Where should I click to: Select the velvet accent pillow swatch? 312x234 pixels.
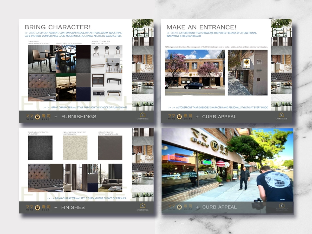click(x=110, y=148)
